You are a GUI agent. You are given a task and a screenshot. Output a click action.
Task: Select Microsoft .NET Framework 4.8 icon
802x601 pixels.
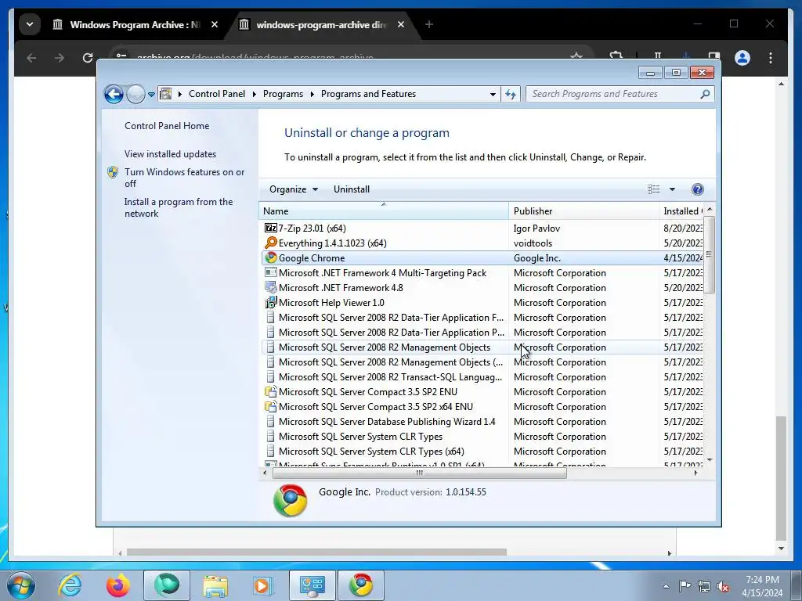tap(270, 287)
